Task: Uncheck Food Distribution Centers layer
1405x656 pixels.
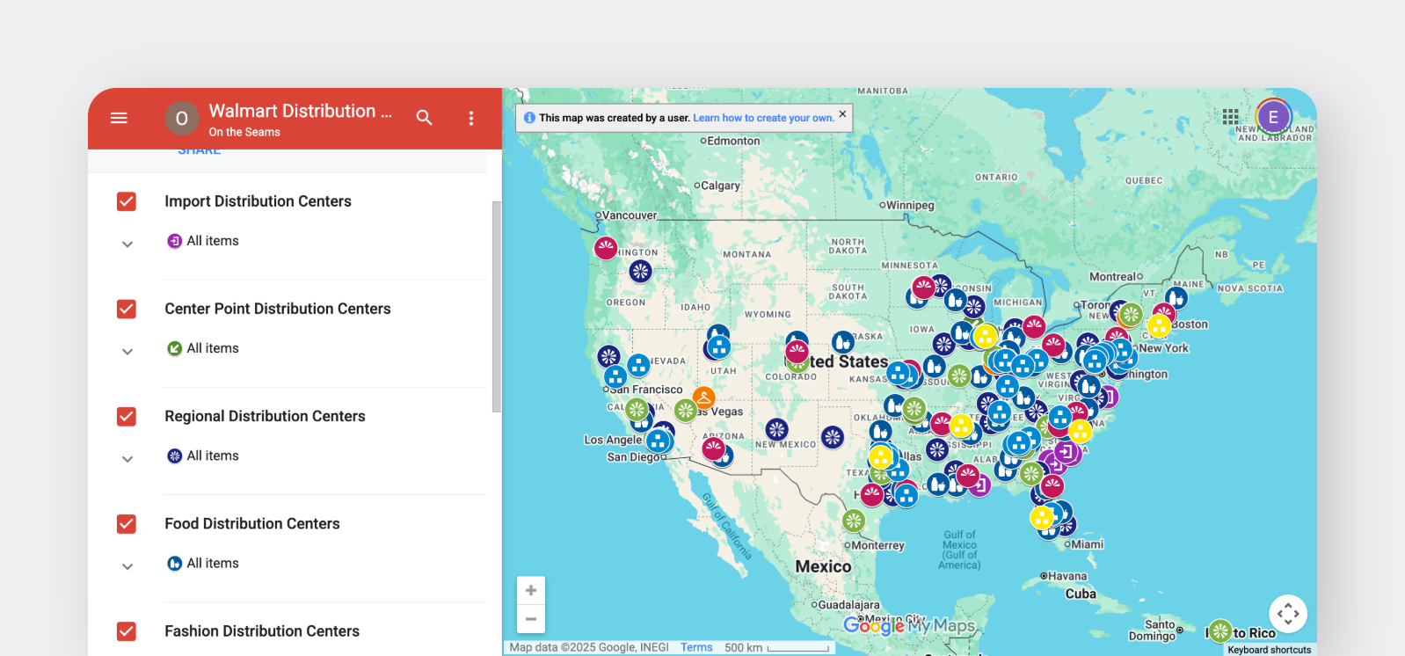Action: tap(127, 524)
